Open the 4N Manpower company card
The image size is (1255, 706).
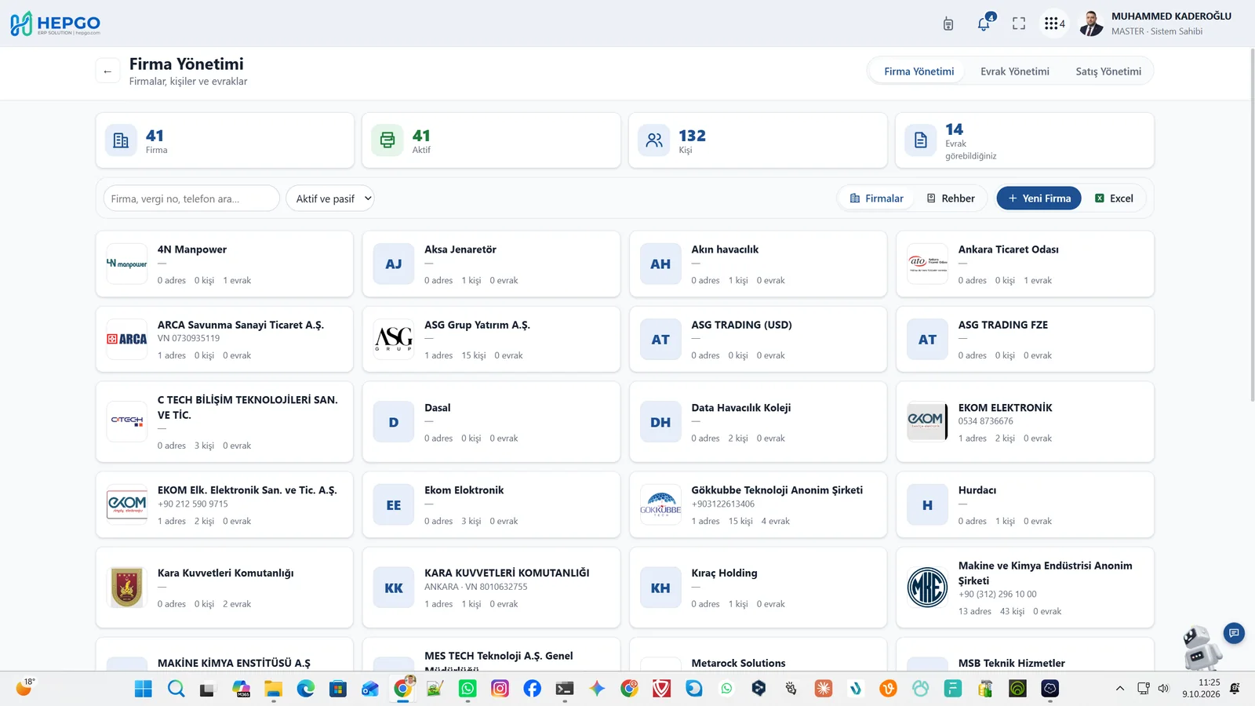coord(224,264)
